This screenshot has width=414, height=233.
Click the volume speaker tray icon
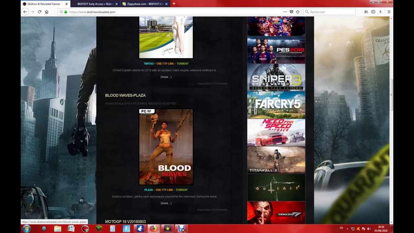point(369,229)
